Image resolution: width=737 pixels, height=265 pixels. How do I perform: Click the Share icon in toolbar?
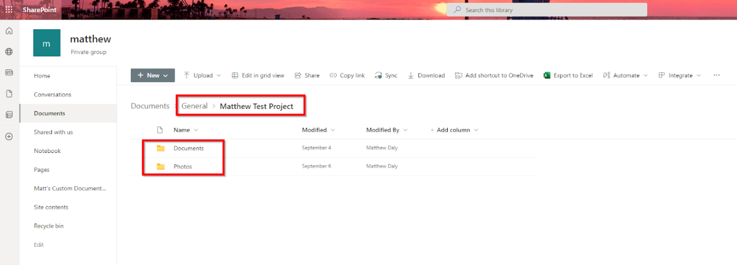click(x=298, y=76)
